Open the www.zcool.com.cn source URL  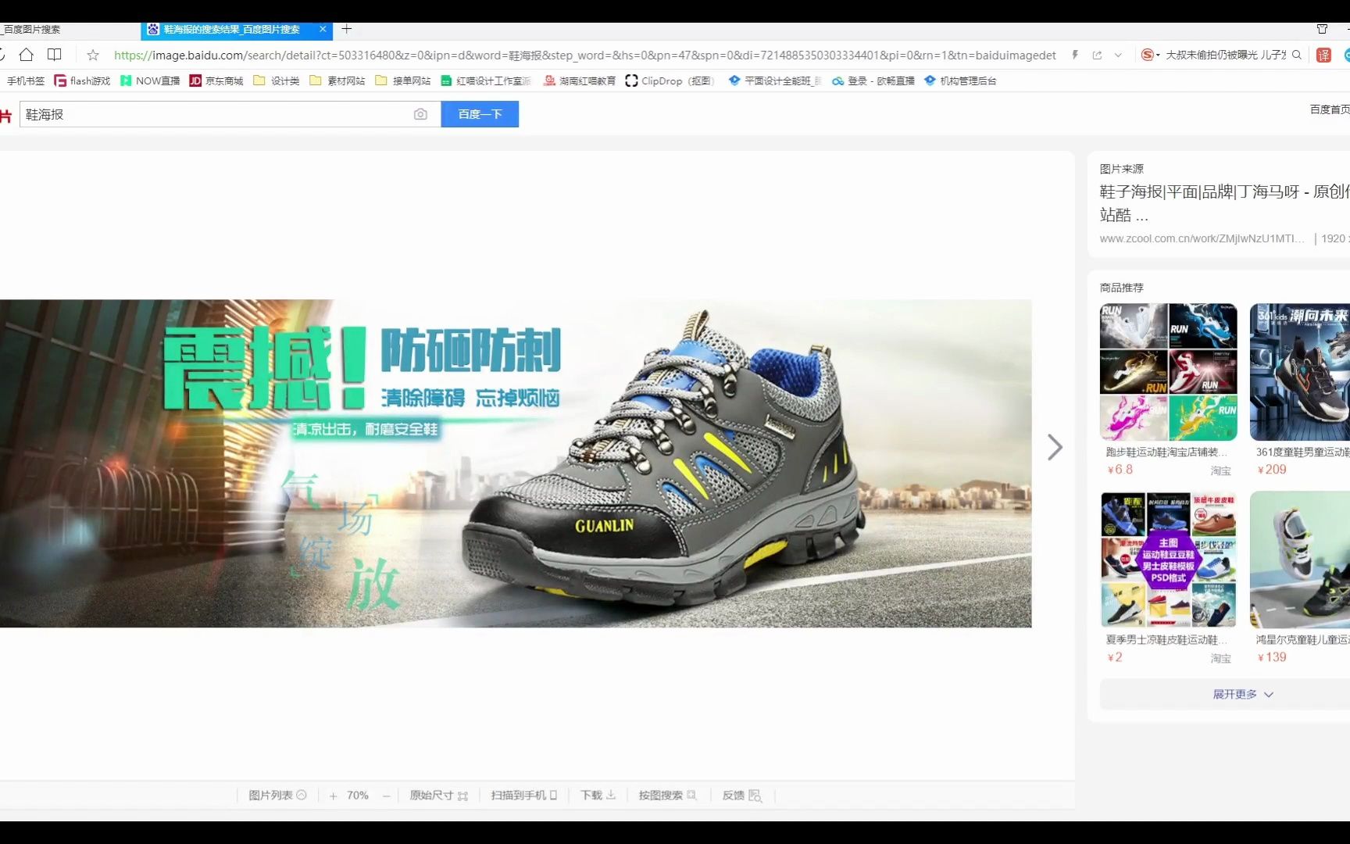pos(1202,238)
